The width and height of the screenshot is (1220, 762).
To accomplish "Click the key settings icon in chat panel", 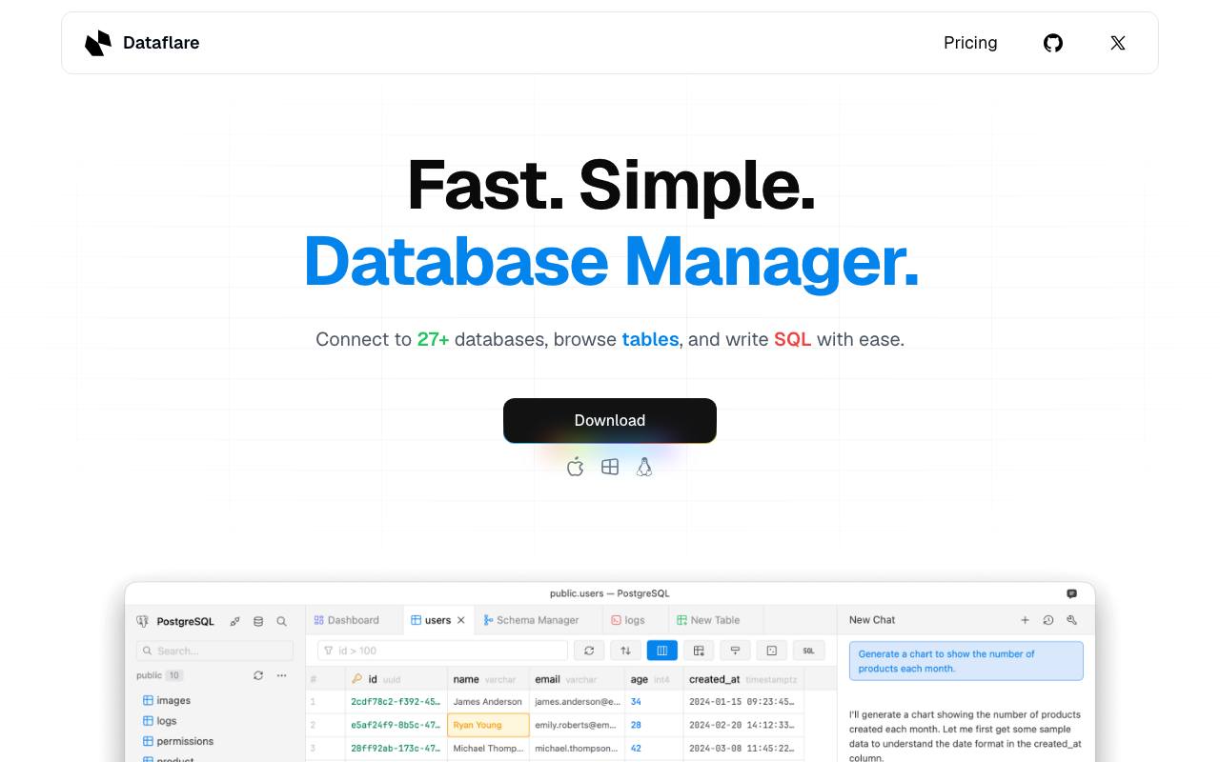I will 1072,620.
